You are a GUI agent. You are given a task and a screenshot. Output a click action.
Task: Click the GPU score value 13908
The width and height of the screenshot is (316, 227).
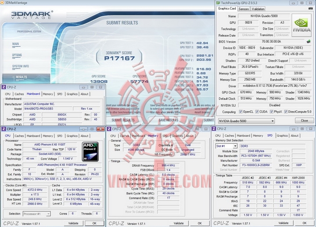pos(99,81)
